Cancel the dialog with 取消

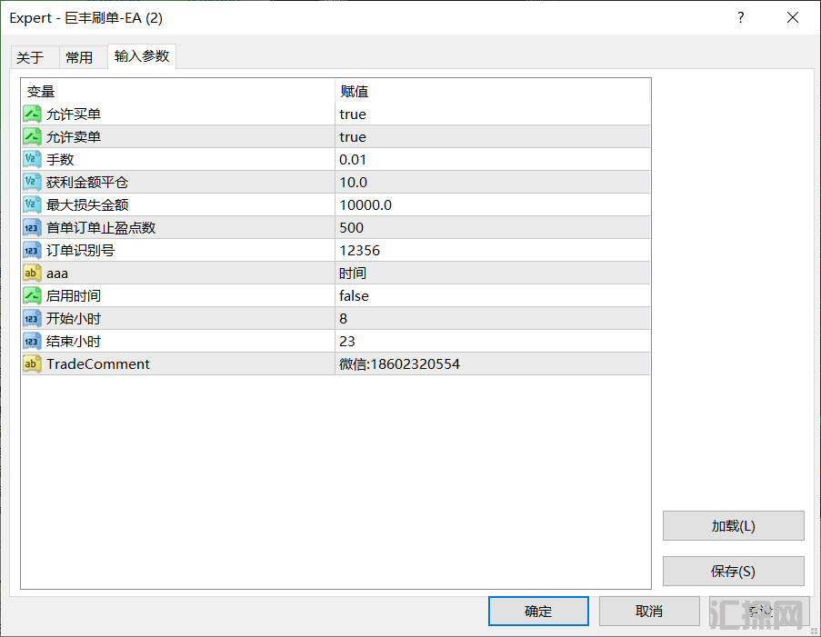click(x=649, y=611)
